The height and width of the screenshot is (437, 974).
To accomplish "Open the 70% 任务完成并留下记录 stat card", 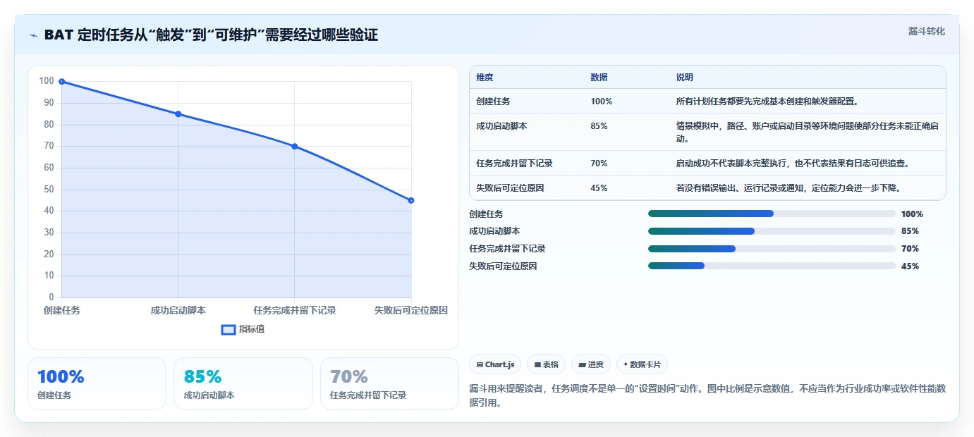I will tap(389, 383).
